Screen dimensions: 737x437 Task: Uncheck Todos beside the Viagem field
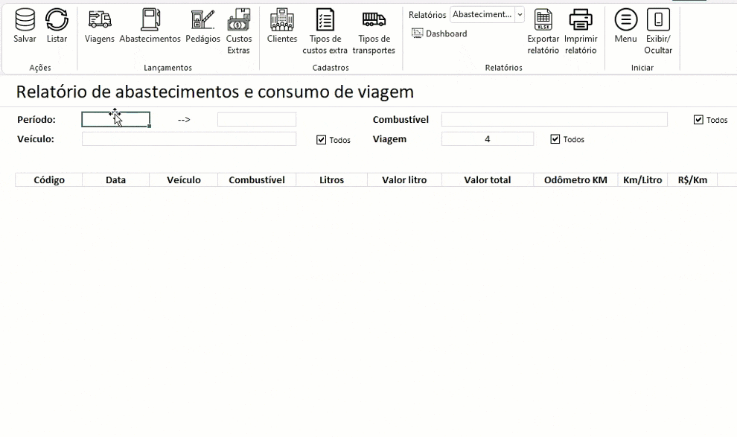(x=556, y=138)
